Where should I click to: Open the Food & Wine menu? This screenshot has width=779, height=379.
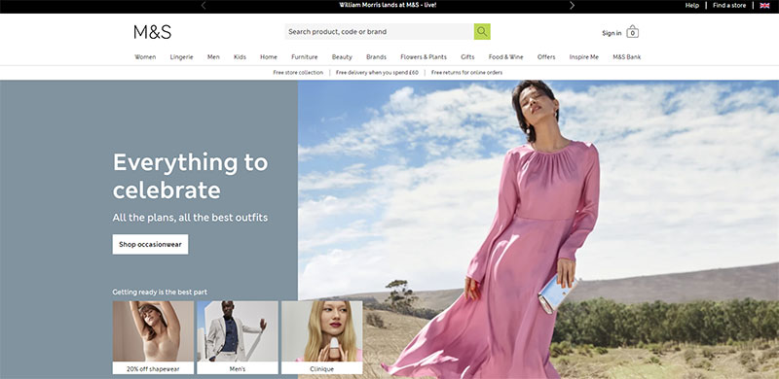(505, 57)
